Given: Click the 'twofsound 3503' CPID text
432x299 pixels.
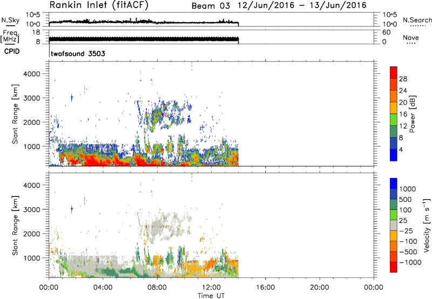Looking at the screenshot, I should [78, 53].
